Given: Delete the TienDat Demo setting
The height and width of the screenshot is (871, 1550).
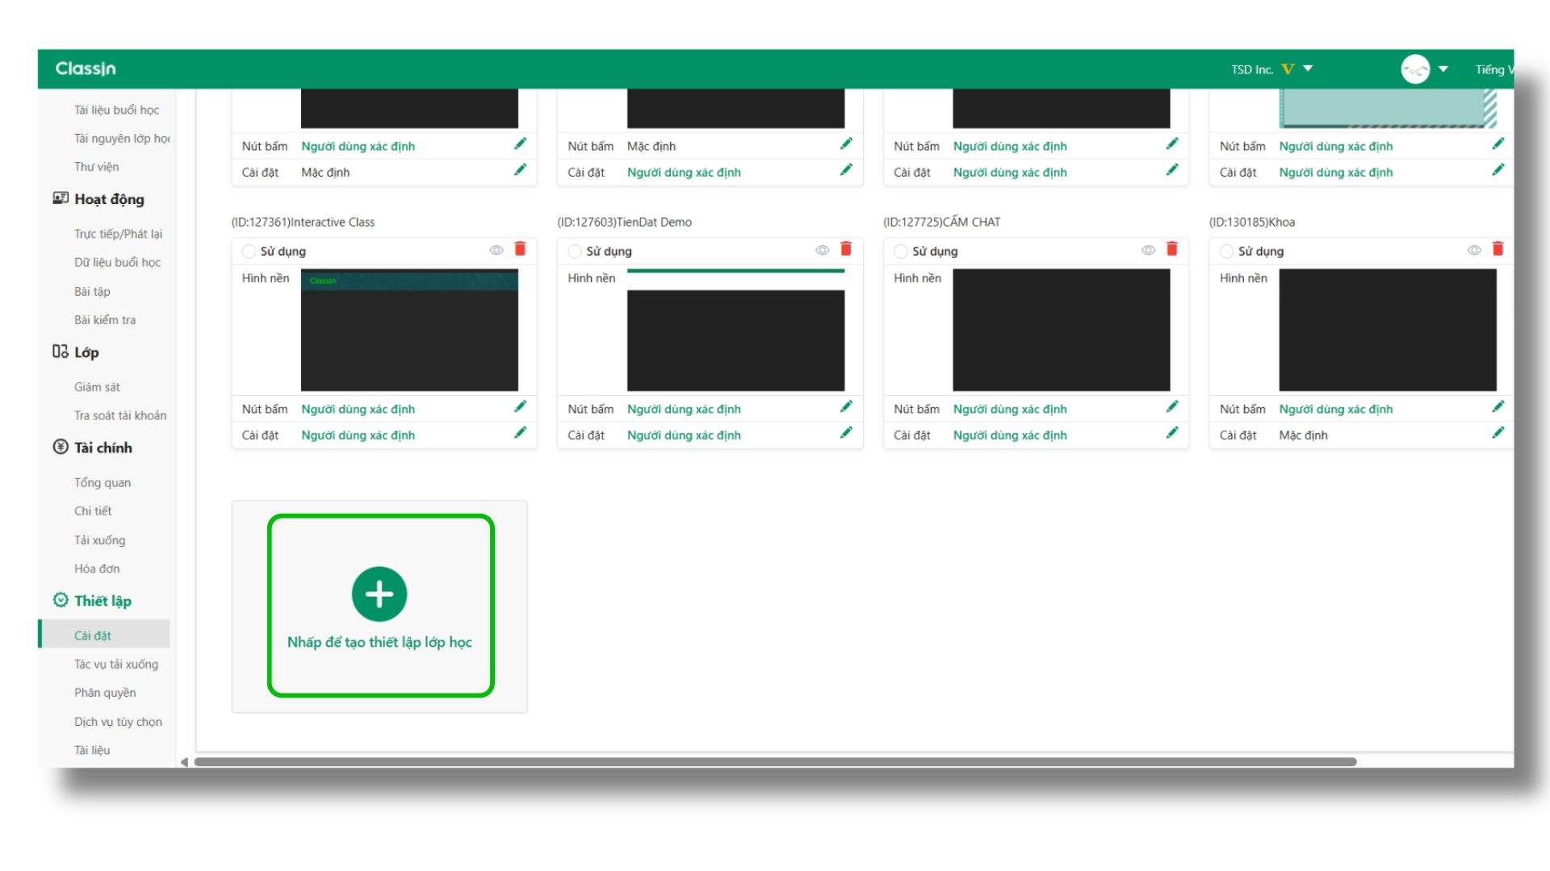Looking at the screenshot, I should pos(845,249).
